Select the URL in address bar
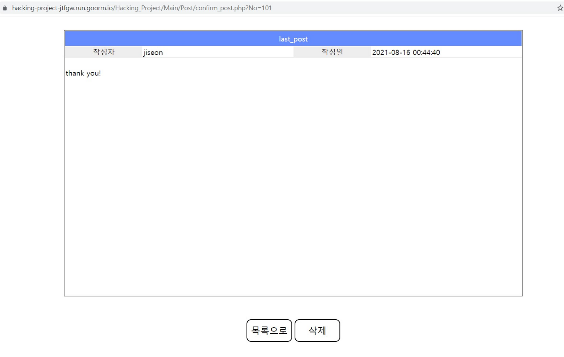 [x=142, y=8]
